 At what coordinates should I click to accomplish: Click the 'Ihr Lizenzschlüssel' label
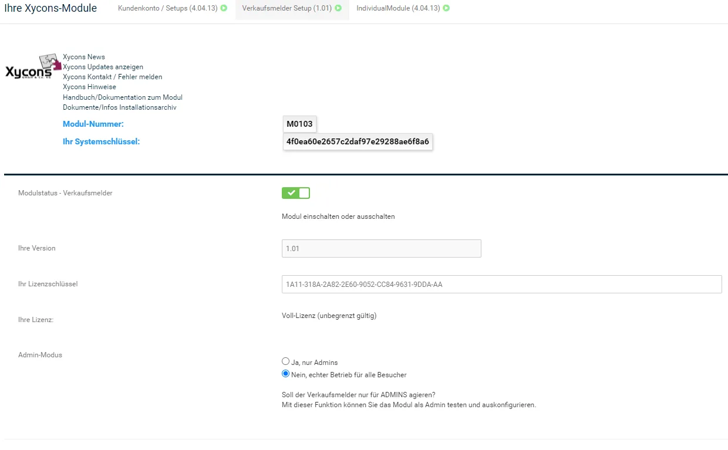(x=48, y=284)
